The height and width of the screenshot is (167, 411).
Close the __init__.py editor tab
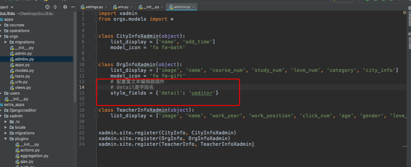coord(162,7)
